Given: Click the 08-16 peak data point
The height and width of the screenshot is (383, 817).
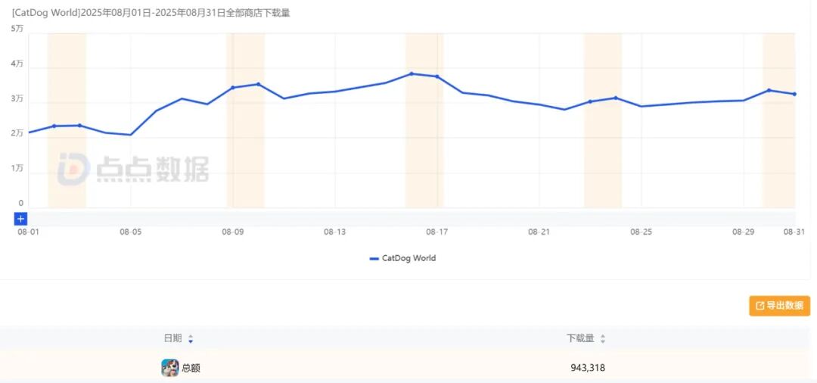Looking at the screenshot, I should (412, 73).
